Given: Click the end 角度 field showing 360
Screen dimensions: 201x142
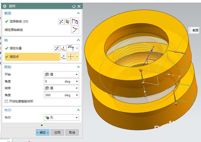Looking at the screenshot, I should [x=54, y=95].
